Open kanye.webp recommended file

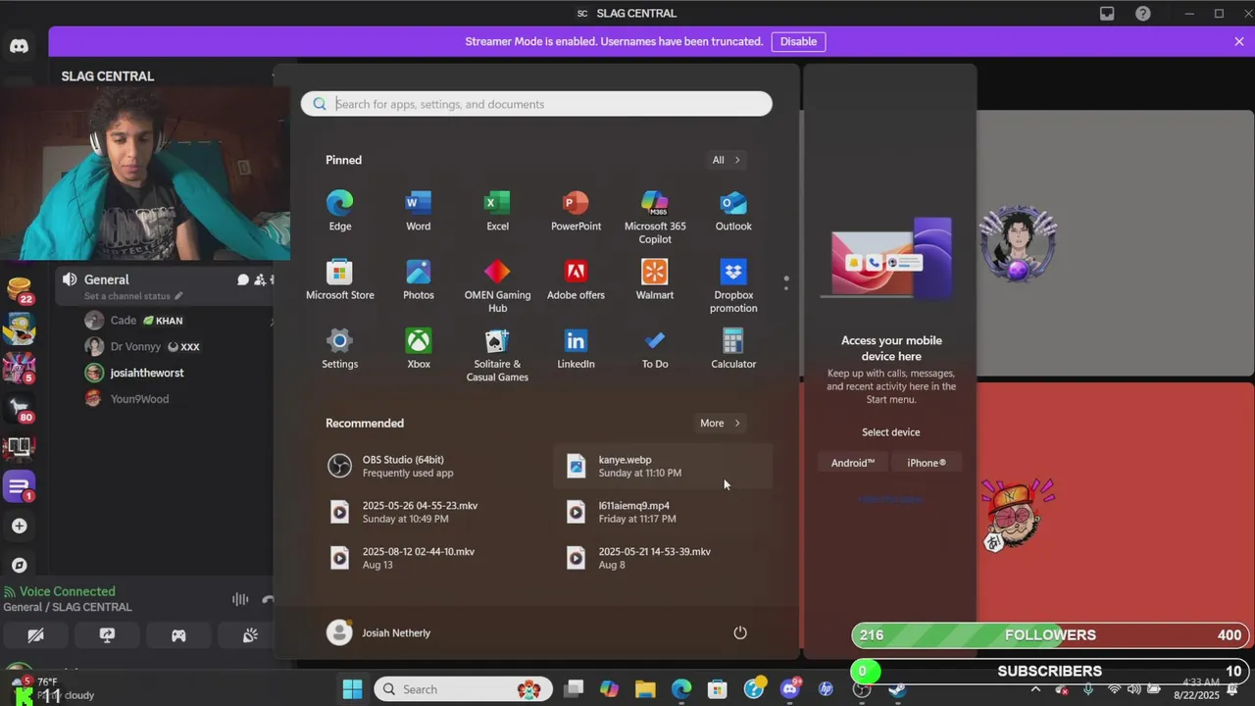[664, 466]
